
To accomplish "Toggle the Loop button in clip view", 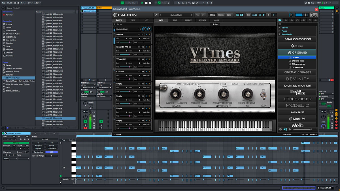I will click(16, 143).
